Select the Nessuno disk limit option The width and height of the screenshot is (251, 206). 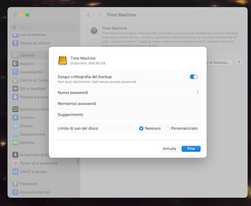point(141,128)
